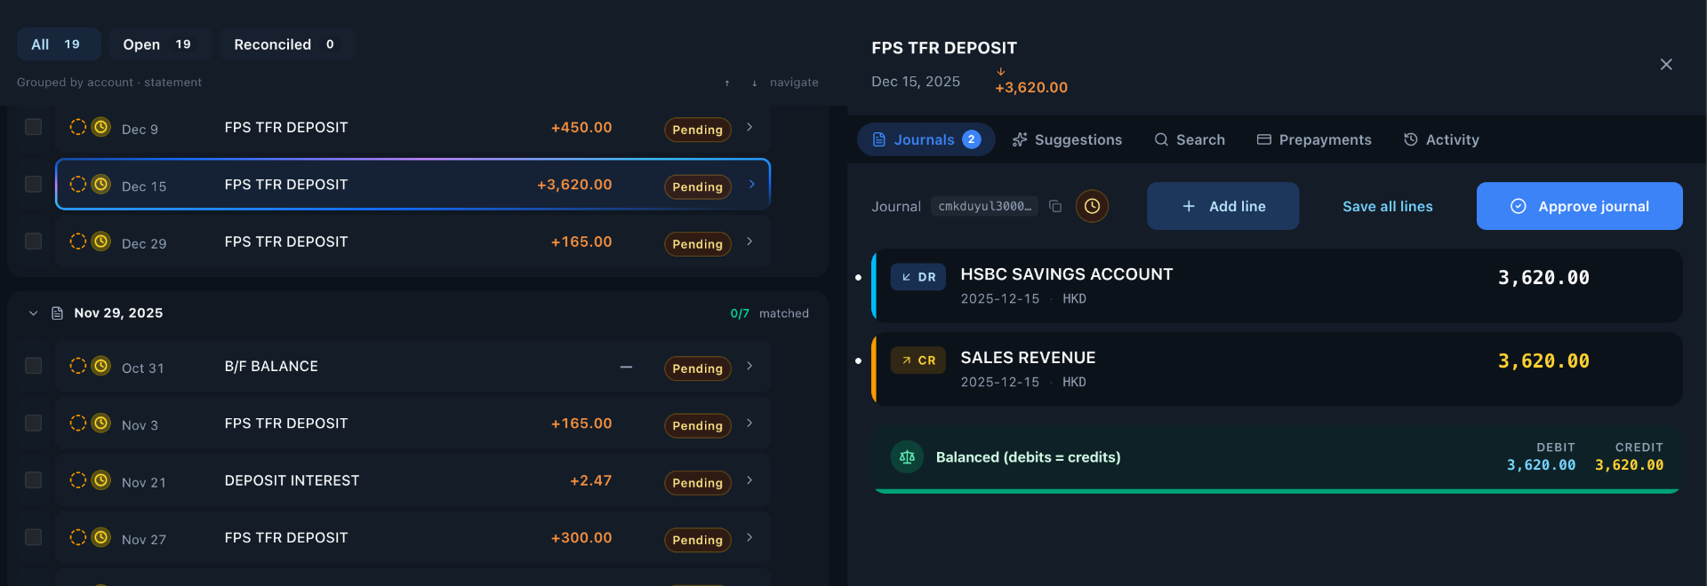Click the dashed circle status on Dec 29 row
This screenshot has height=586, width=1707.
pos(78,241)
